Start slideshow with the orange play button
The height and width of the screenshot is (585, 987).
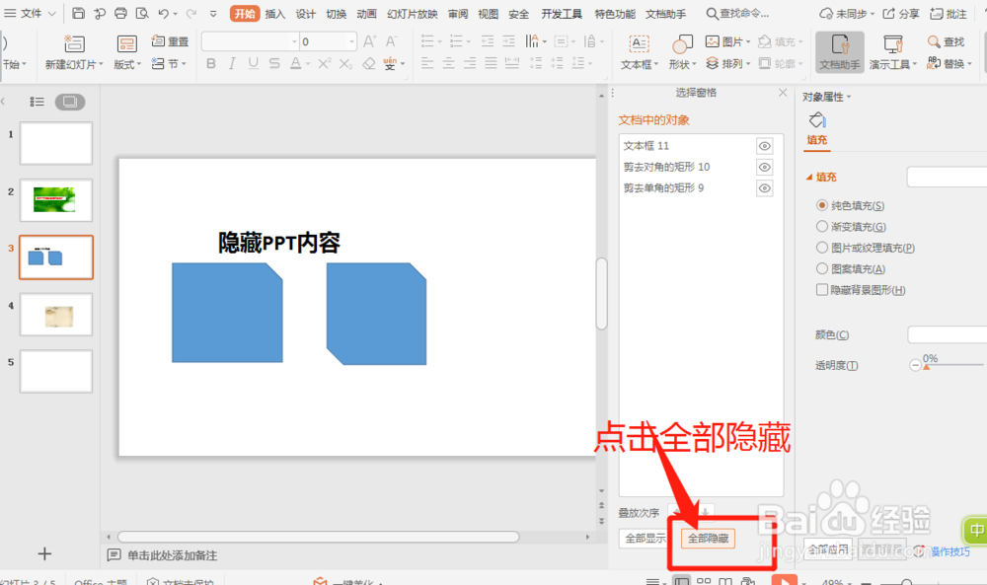785,580
